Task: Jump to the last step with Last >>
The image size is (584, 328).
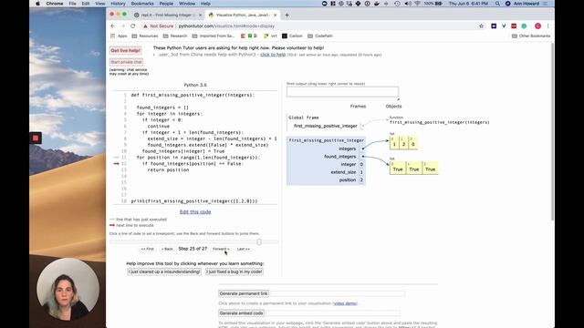Action: 244,249
